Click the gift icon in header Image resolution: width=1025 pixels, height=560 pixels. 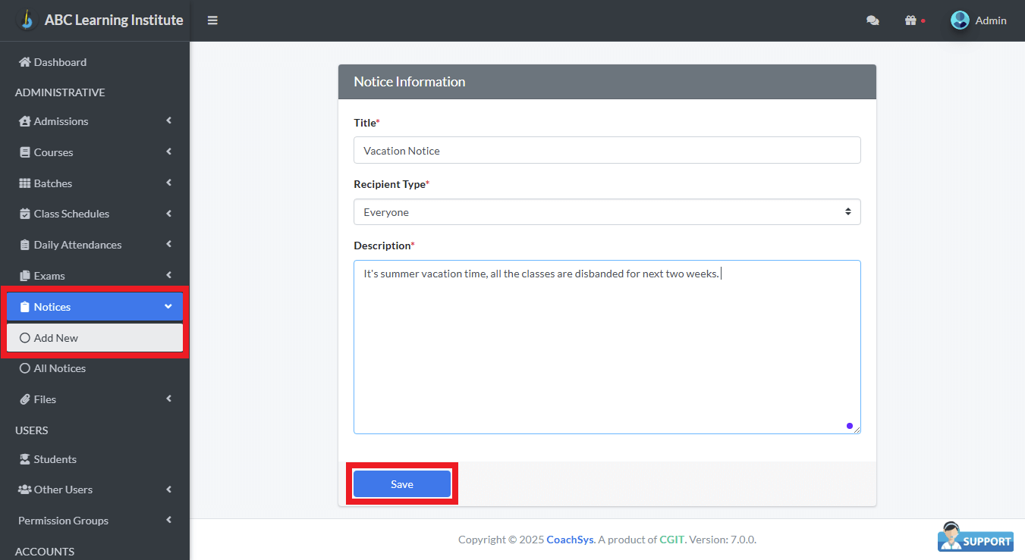coord(911,20)
